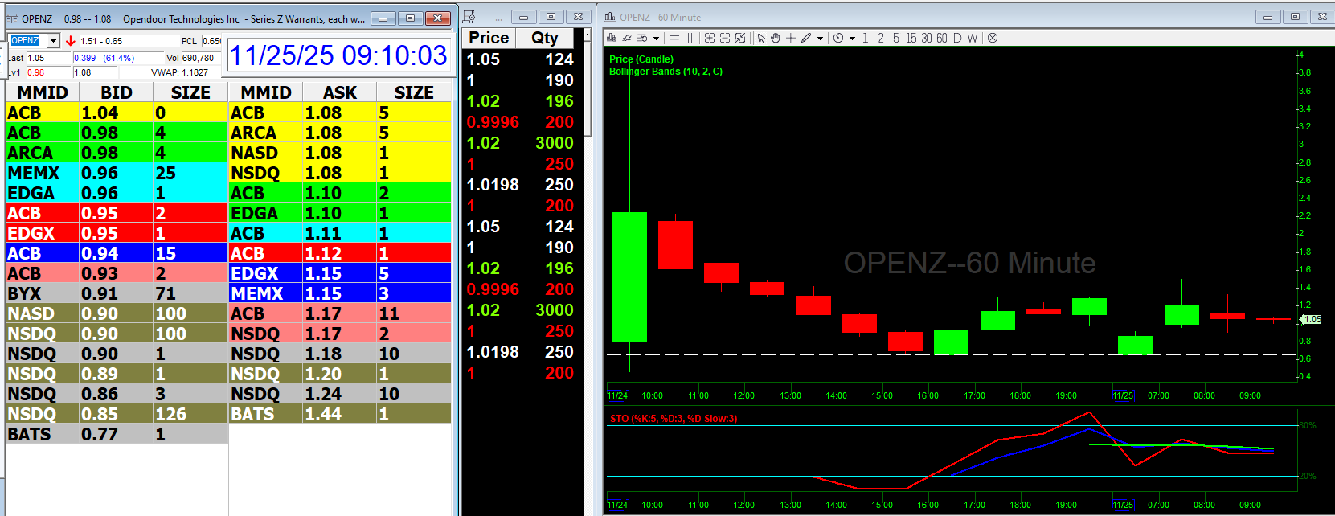This screenshot has width=1335, height=516.
Task: Select the W weekly timeframe
Action: (x=973, y=38)
